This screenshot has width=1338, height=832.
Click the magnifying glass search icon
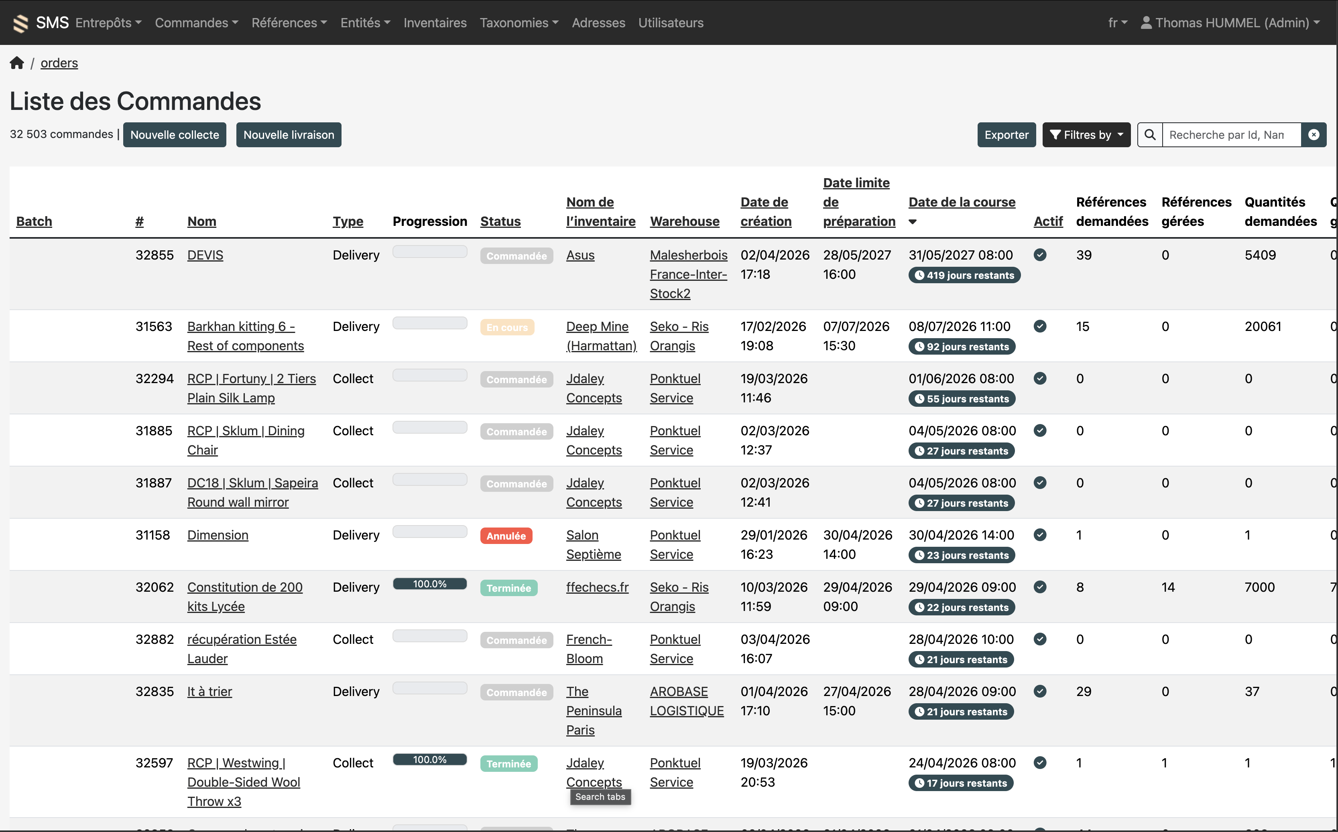1150,135
